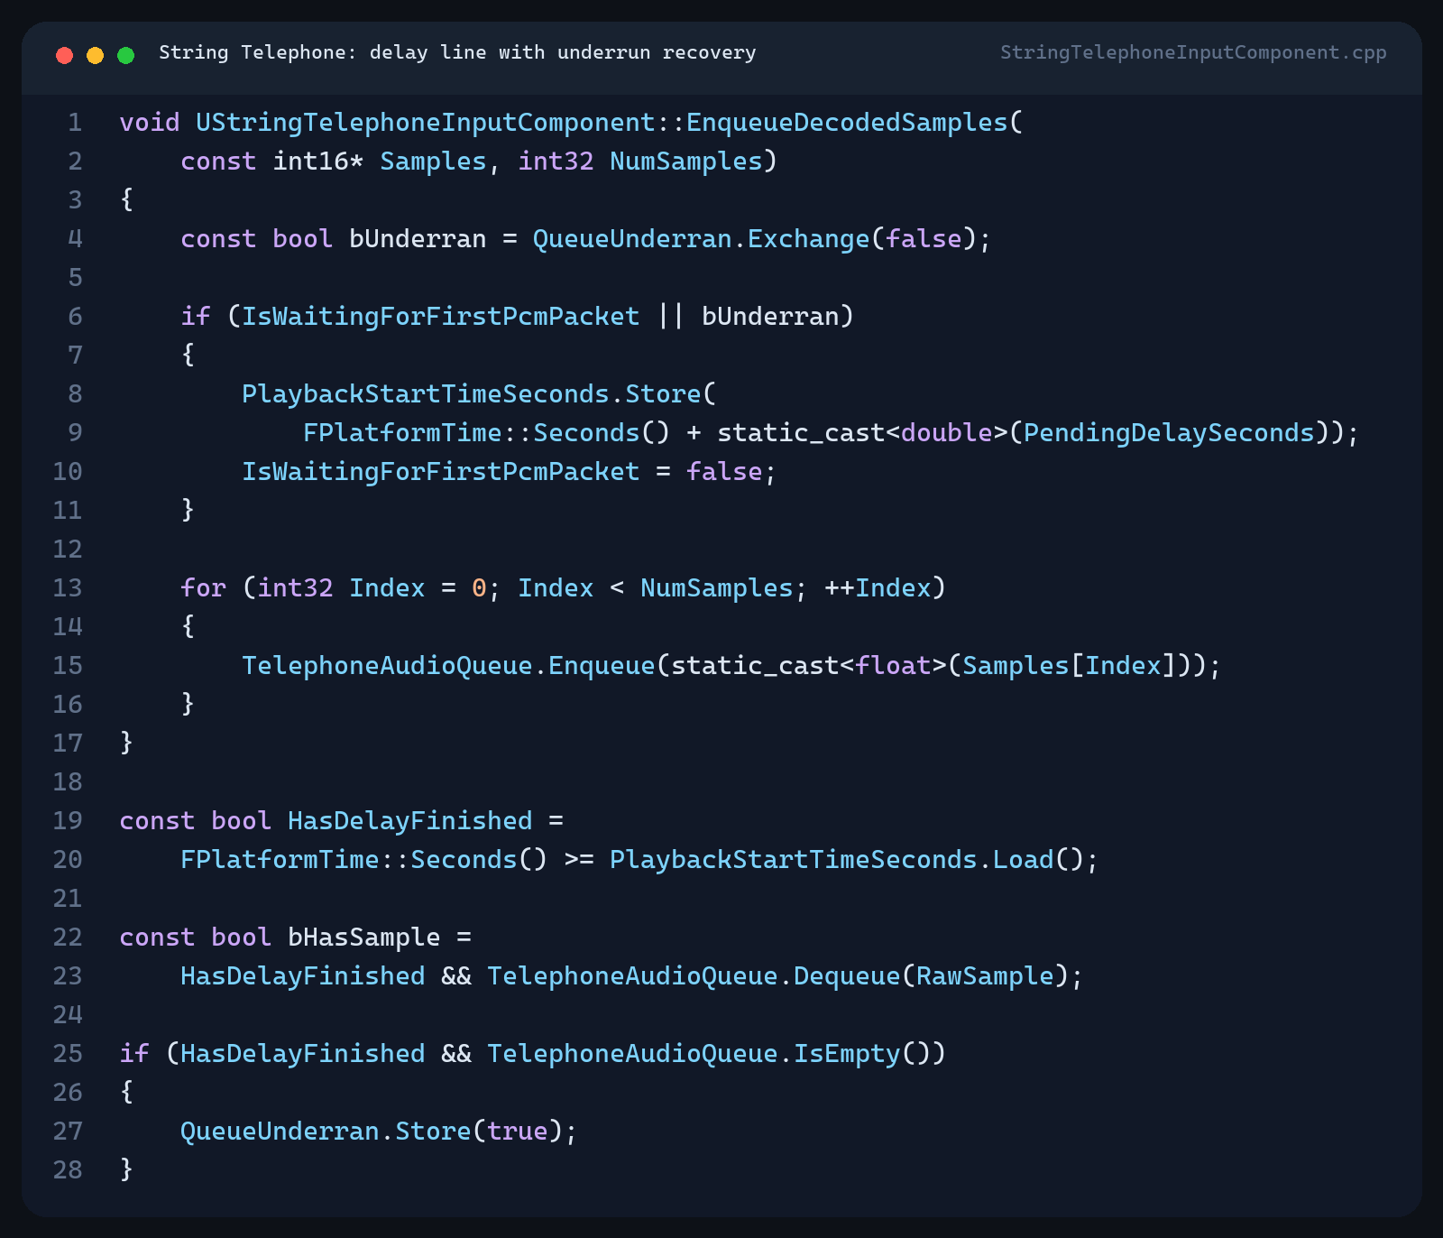Screen dimensions: 1443x1238
Task: Click 'Samples[Index]' on line 15
Action: pos(1070,665)
